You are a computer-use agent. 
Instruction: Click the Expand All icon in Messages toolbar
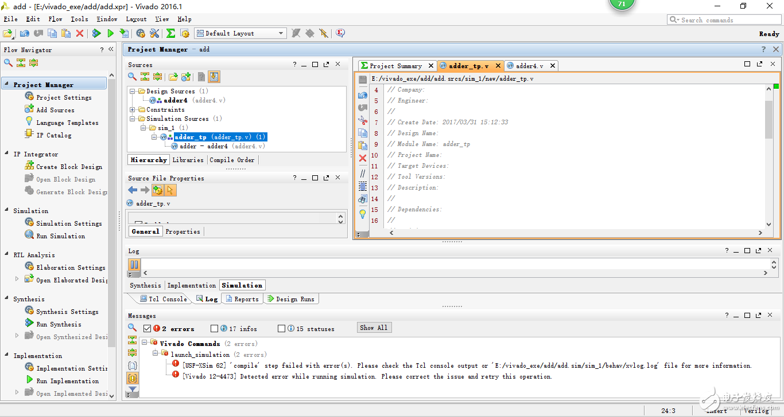(x=133, y=353)
